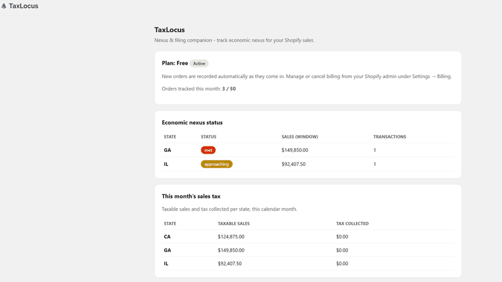Screen dimensions: 502x282
Task: Click the TaxLocus app icon in header
Action: coord(4,6)
